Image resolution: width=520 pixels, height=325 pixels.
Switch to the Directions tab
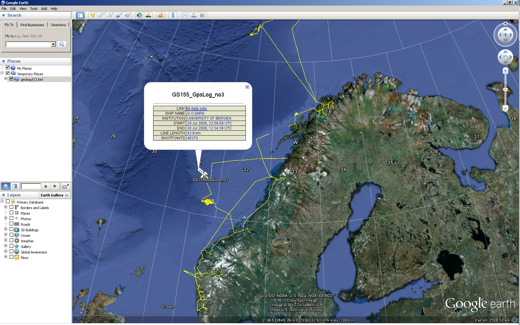click(x=58, y=25)
